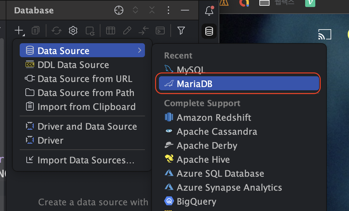The image size is (349, 211).
Task: Choose DDL Data Source
Action: point(82,65)
